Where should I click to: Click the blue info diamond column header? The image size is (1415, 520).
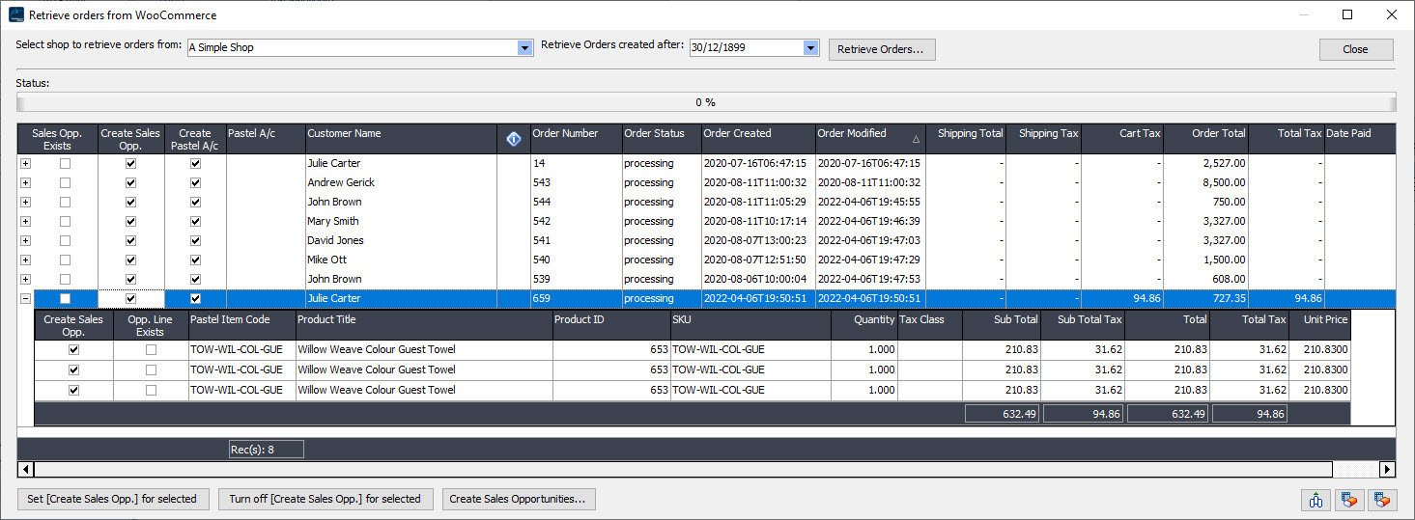pyautogui.click(x=514, y=139)
